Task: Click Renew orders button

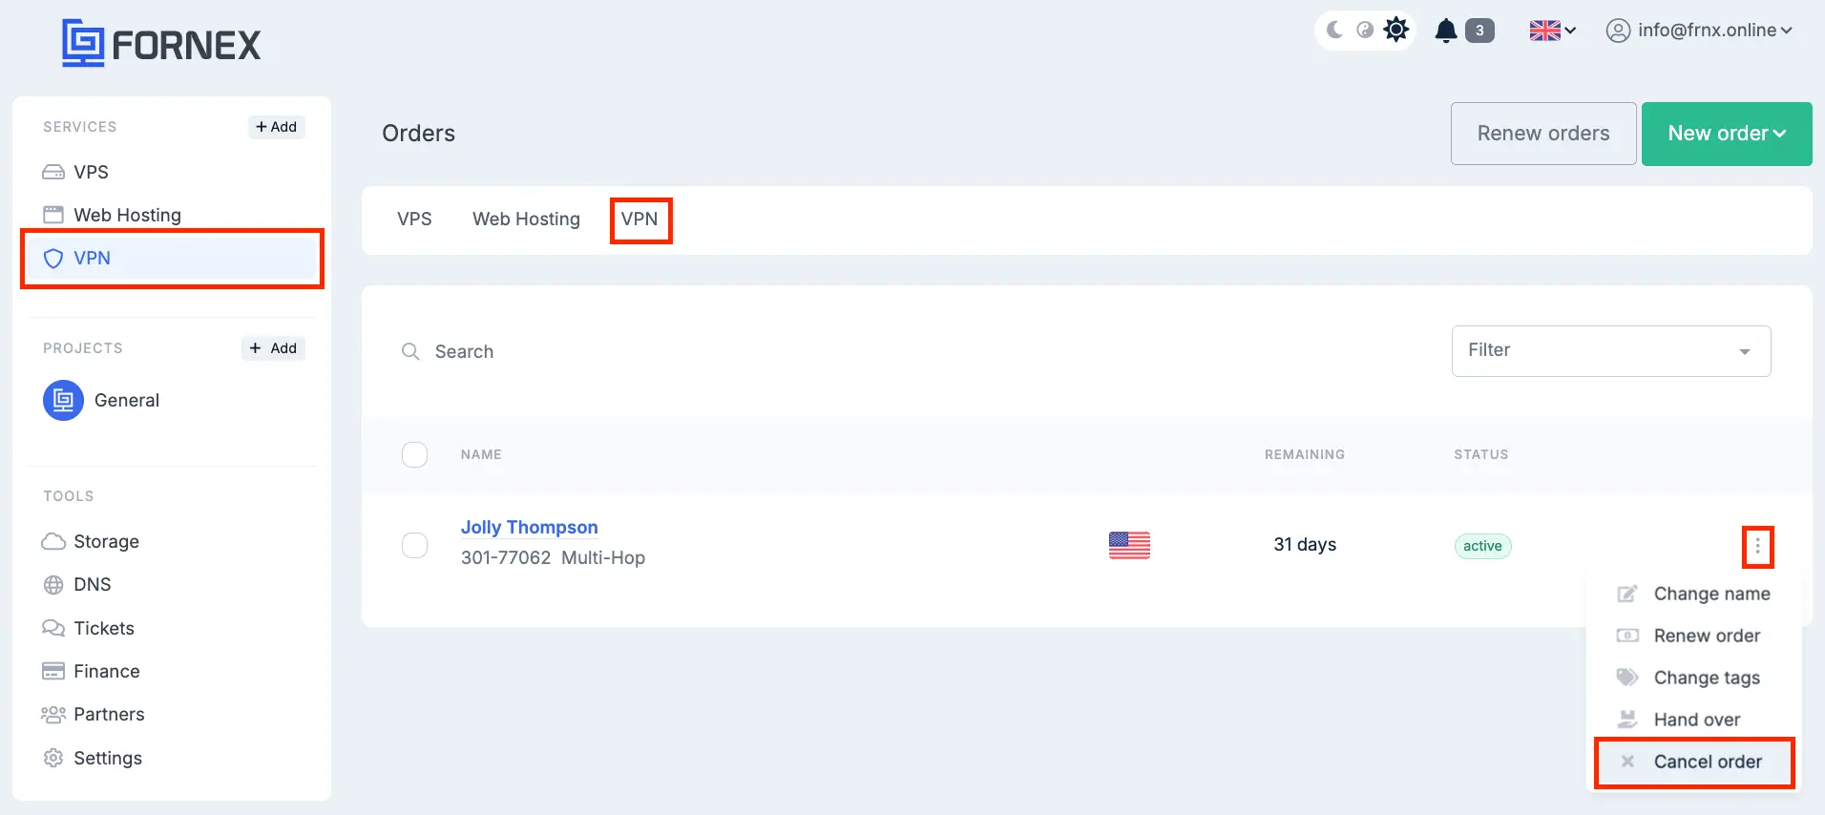Action: point(1543,134)
